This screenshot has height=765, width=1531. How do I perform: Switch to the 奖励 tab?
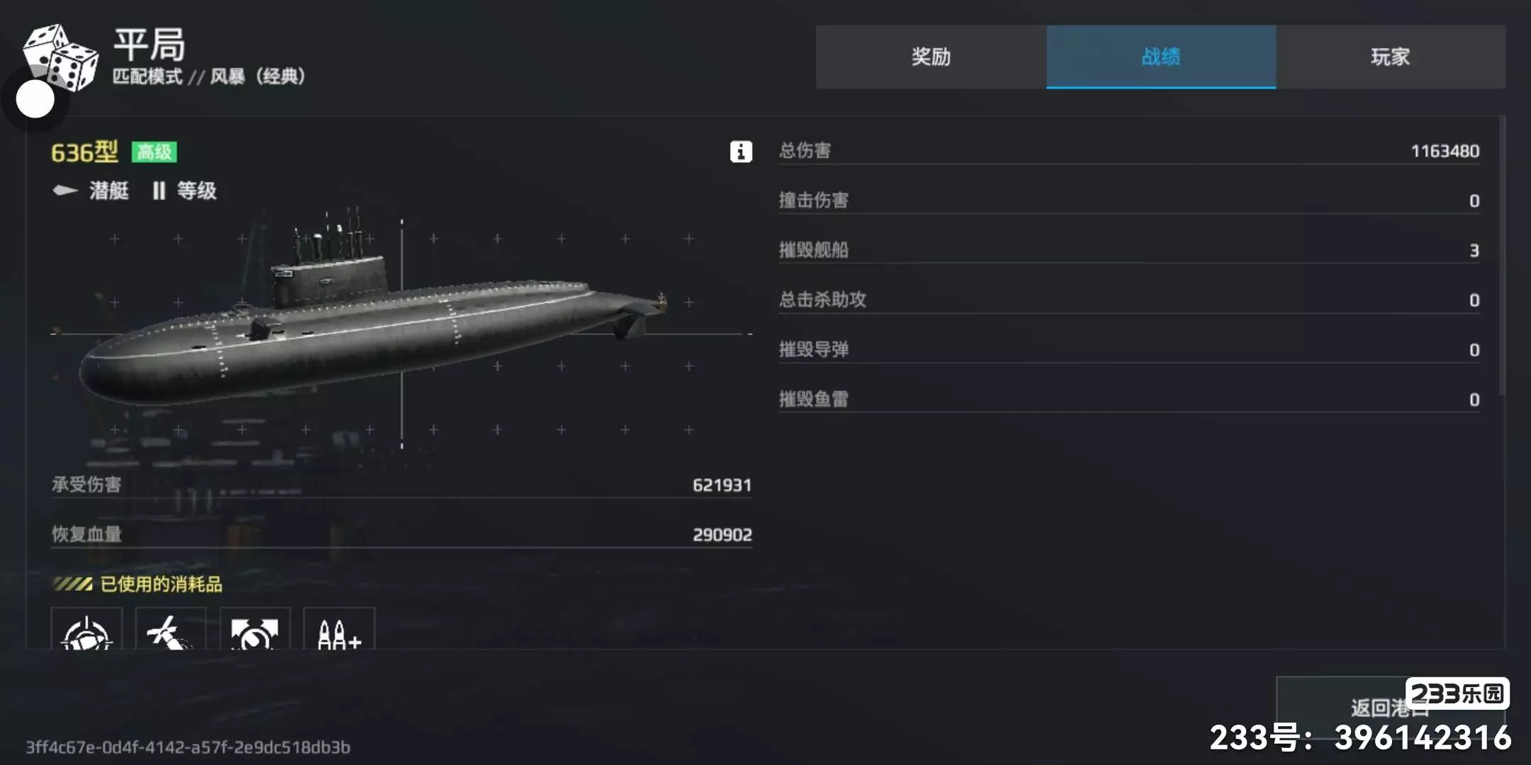pyautogui.click(x=931, y=57)
